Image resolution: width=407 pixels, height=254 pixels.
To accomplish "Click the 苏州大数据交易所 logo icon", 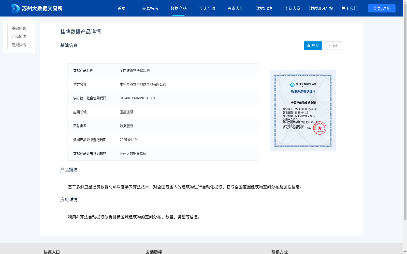I will pyautogui.click(x=15, y=8).
